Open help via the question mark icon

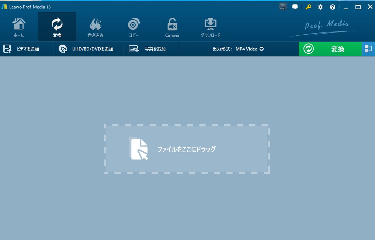(x=333, y=7)
